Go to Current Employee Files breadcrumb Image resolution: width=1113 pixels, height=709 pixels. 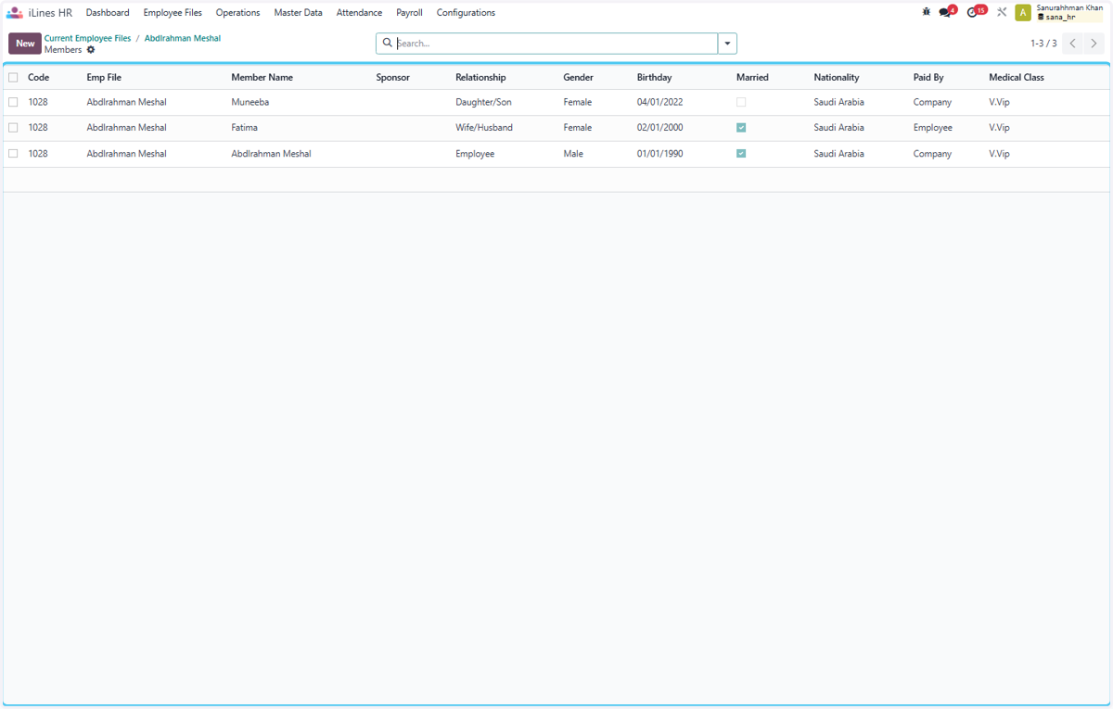pos(88,38)
